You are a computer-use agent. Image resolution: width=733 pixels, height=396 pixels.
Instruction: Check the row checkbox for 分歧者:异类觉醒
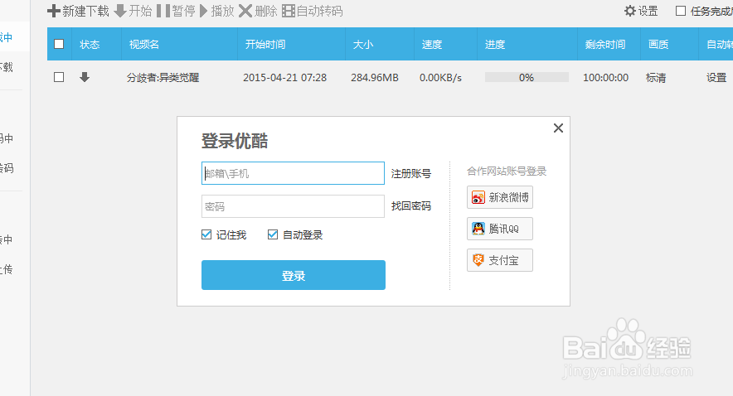coord(59,77)
